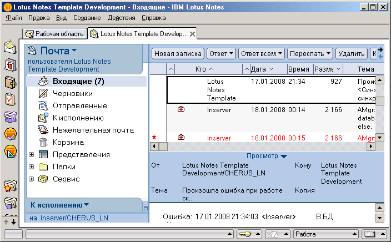Open the Создание menu
This screenshot has width=391, height=242.
tap(87, 18)
